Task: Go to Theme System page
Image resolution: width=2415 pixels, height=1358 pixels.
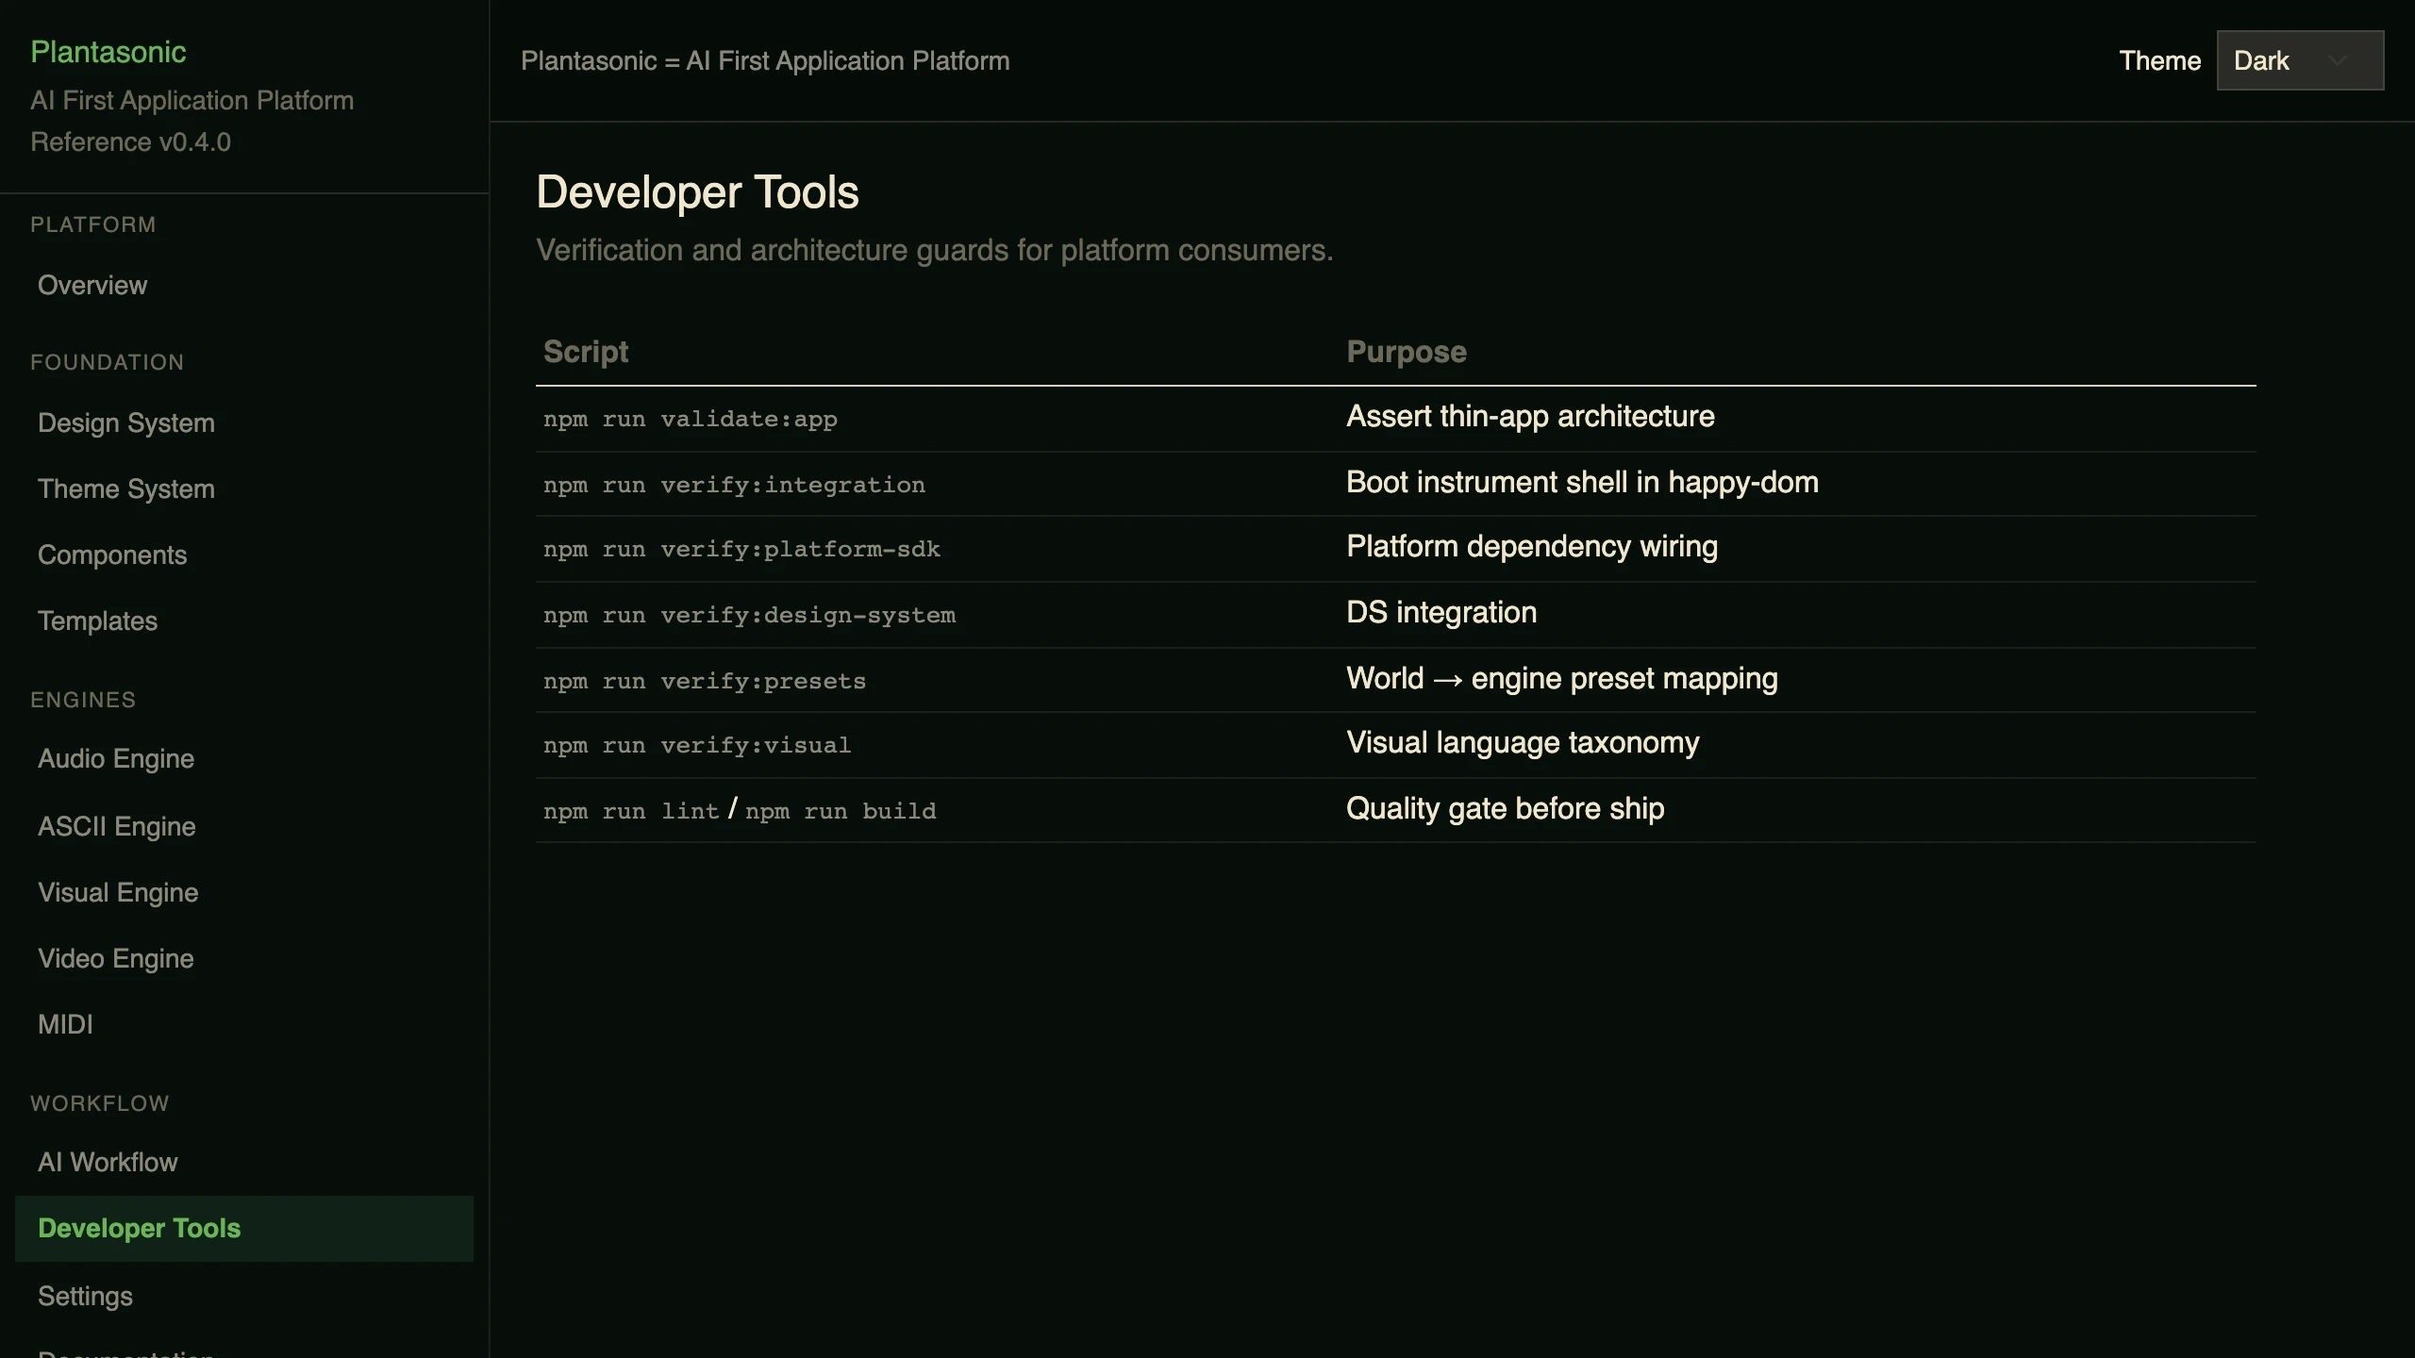Action: coord(244,489)
